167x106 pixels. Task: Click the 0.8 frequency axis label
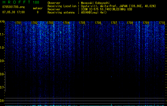tap(2, 74)
